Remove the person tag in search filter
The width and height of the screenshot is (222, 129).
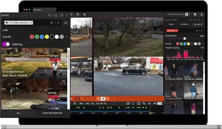coord(177,31)
